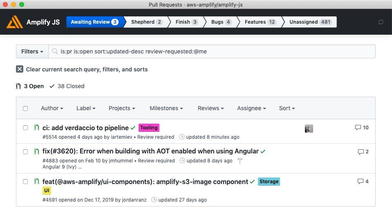Click the X clear-query icon
Screen dimensions: 392x222
coord(20,69)
